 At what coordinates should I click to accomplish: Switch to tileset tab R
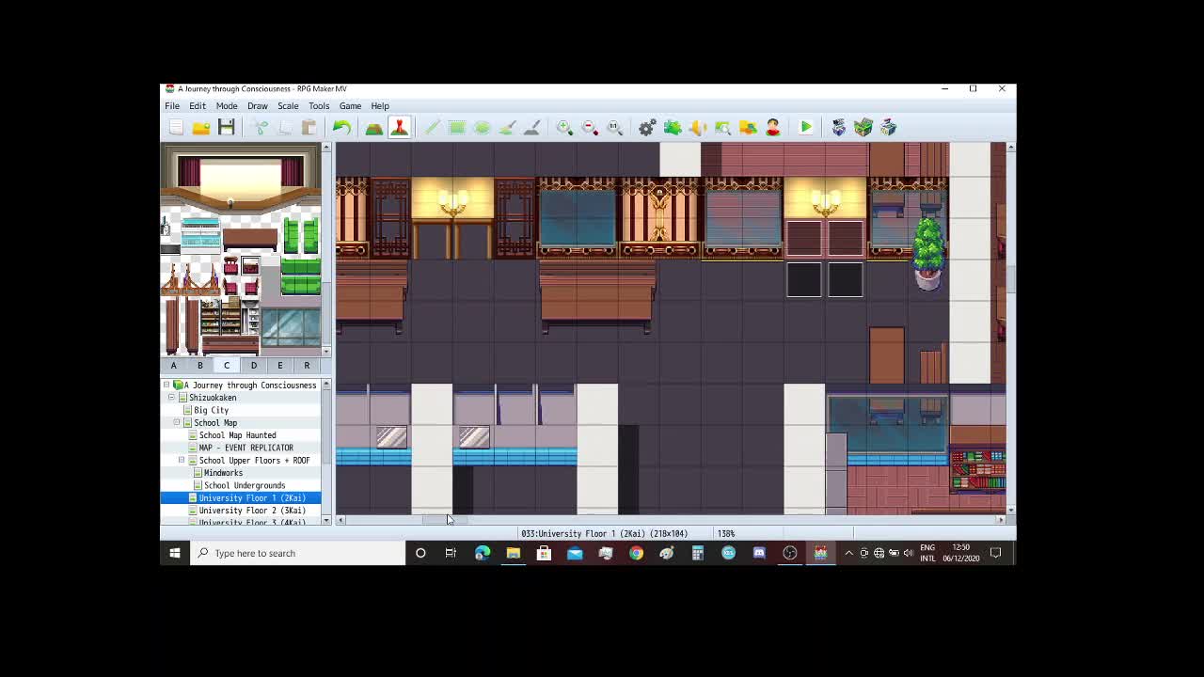[307, 365]
